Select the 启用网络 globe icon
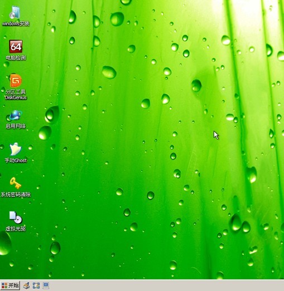Viewport: 284px width, 291px height. (x=15, y=115)
